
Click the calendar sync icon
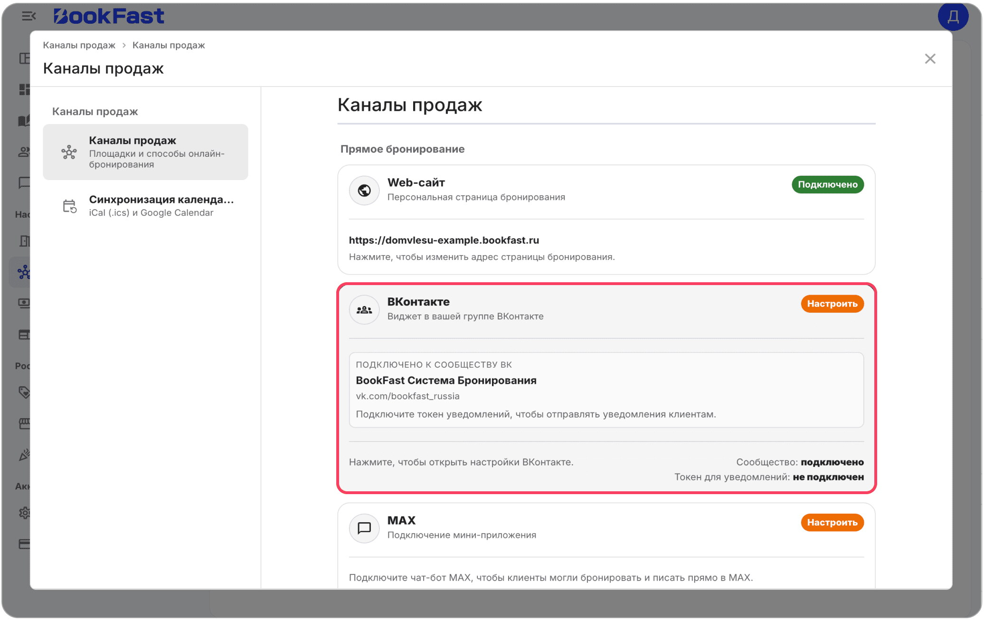click(x=70, y=206)
